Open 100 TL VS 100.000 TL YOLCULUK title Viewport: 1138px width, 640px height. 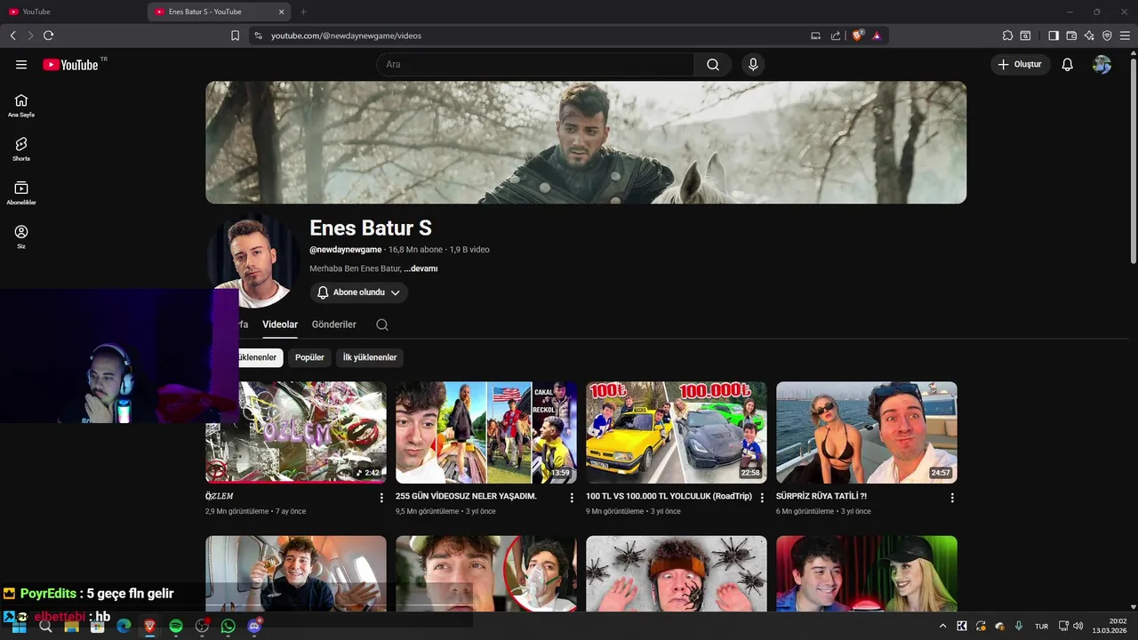coord(669,496)
